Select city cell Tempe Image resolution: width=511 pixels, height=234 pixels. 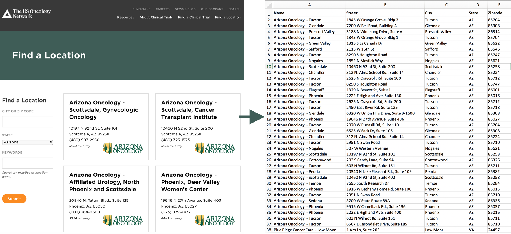point(446,183)
